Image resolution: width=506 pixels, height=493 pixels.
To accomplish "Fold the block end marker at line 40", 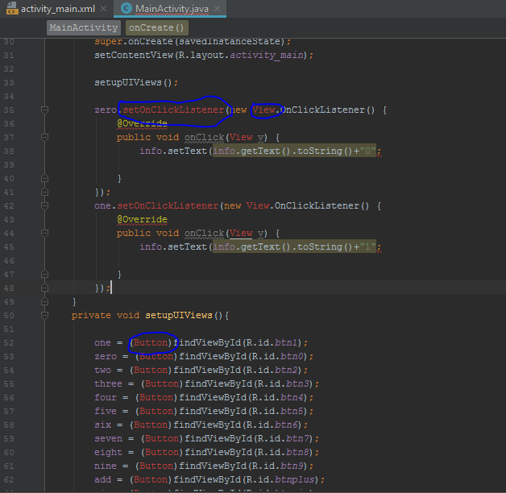I will [45, 178].
